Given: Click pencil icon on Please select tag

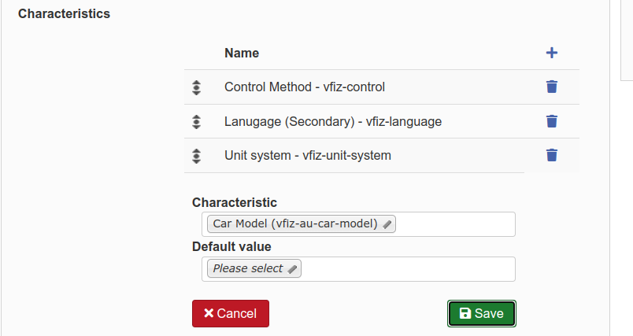Looking at the screenshot, I should [x=292, y=269].
